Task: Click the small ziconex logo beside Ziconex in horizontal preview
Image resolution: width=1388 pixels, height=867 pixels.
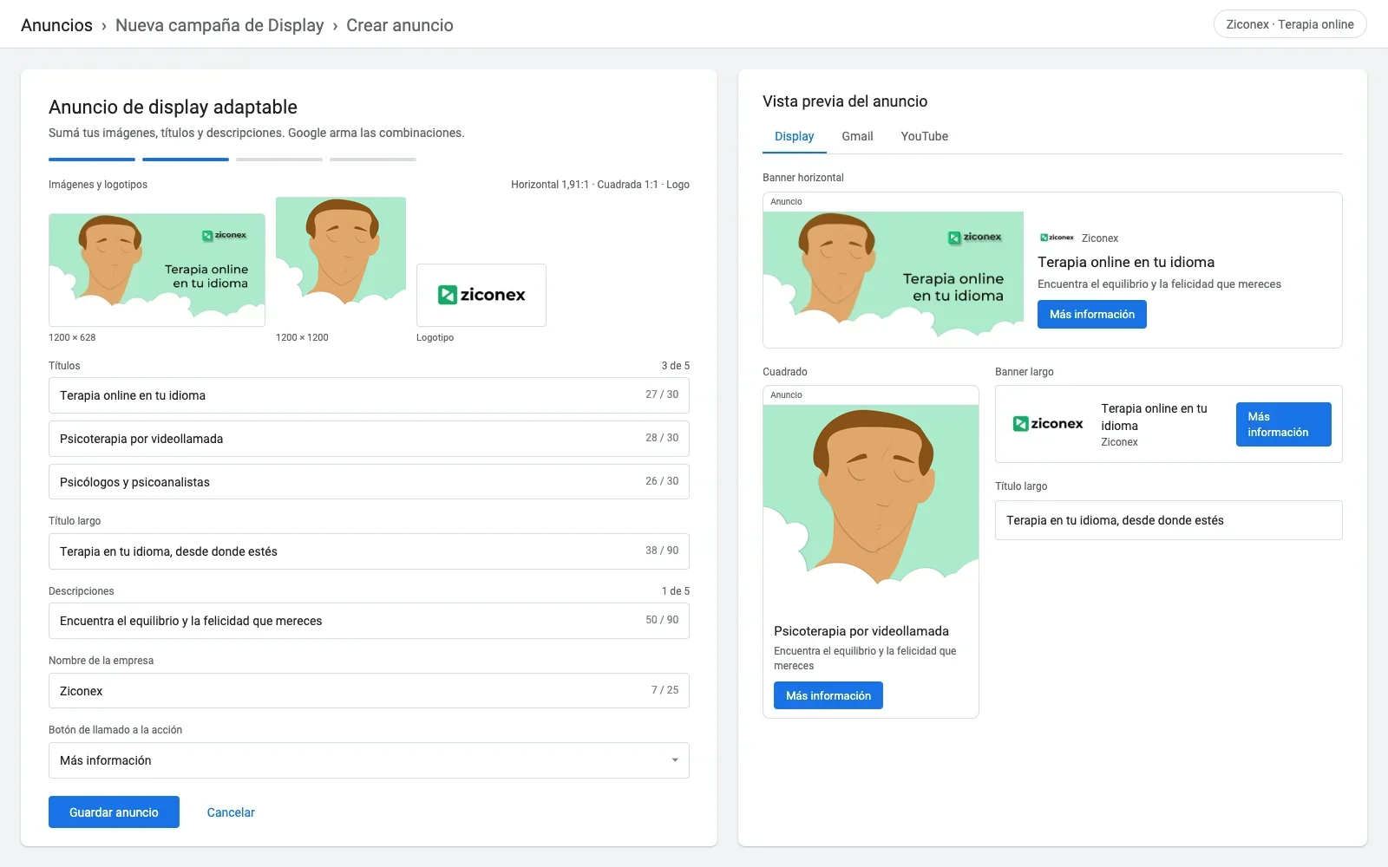Action: coord(1057,238)
